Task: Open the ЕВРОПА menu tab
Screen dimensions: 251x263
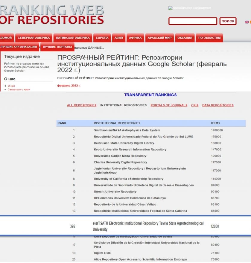Action: point(102,38)
